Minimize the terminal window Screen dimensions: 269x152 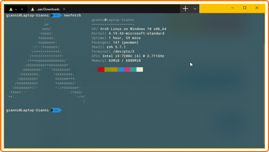(x=233, y=8)
